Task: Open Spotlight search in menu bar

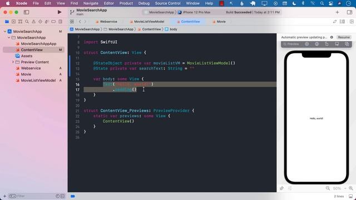Action: tap(322, 3)
